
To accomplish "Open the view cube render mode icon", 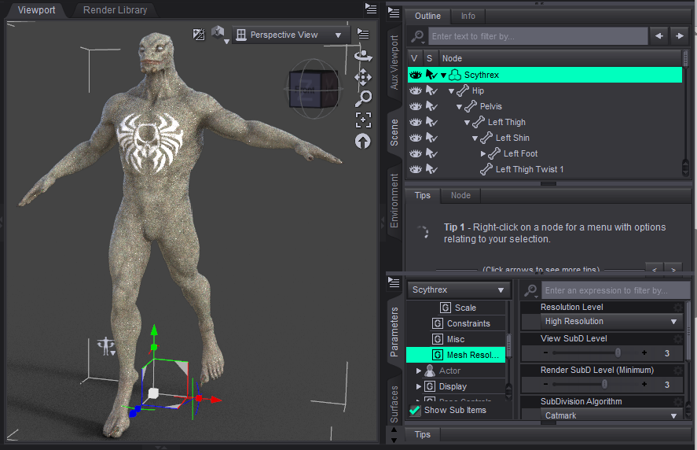I will [x=218, y=34].
